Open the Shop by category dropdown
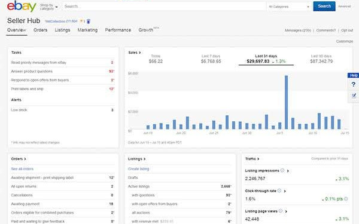This screenshot has width=359, height=224. tap(48, 7)
